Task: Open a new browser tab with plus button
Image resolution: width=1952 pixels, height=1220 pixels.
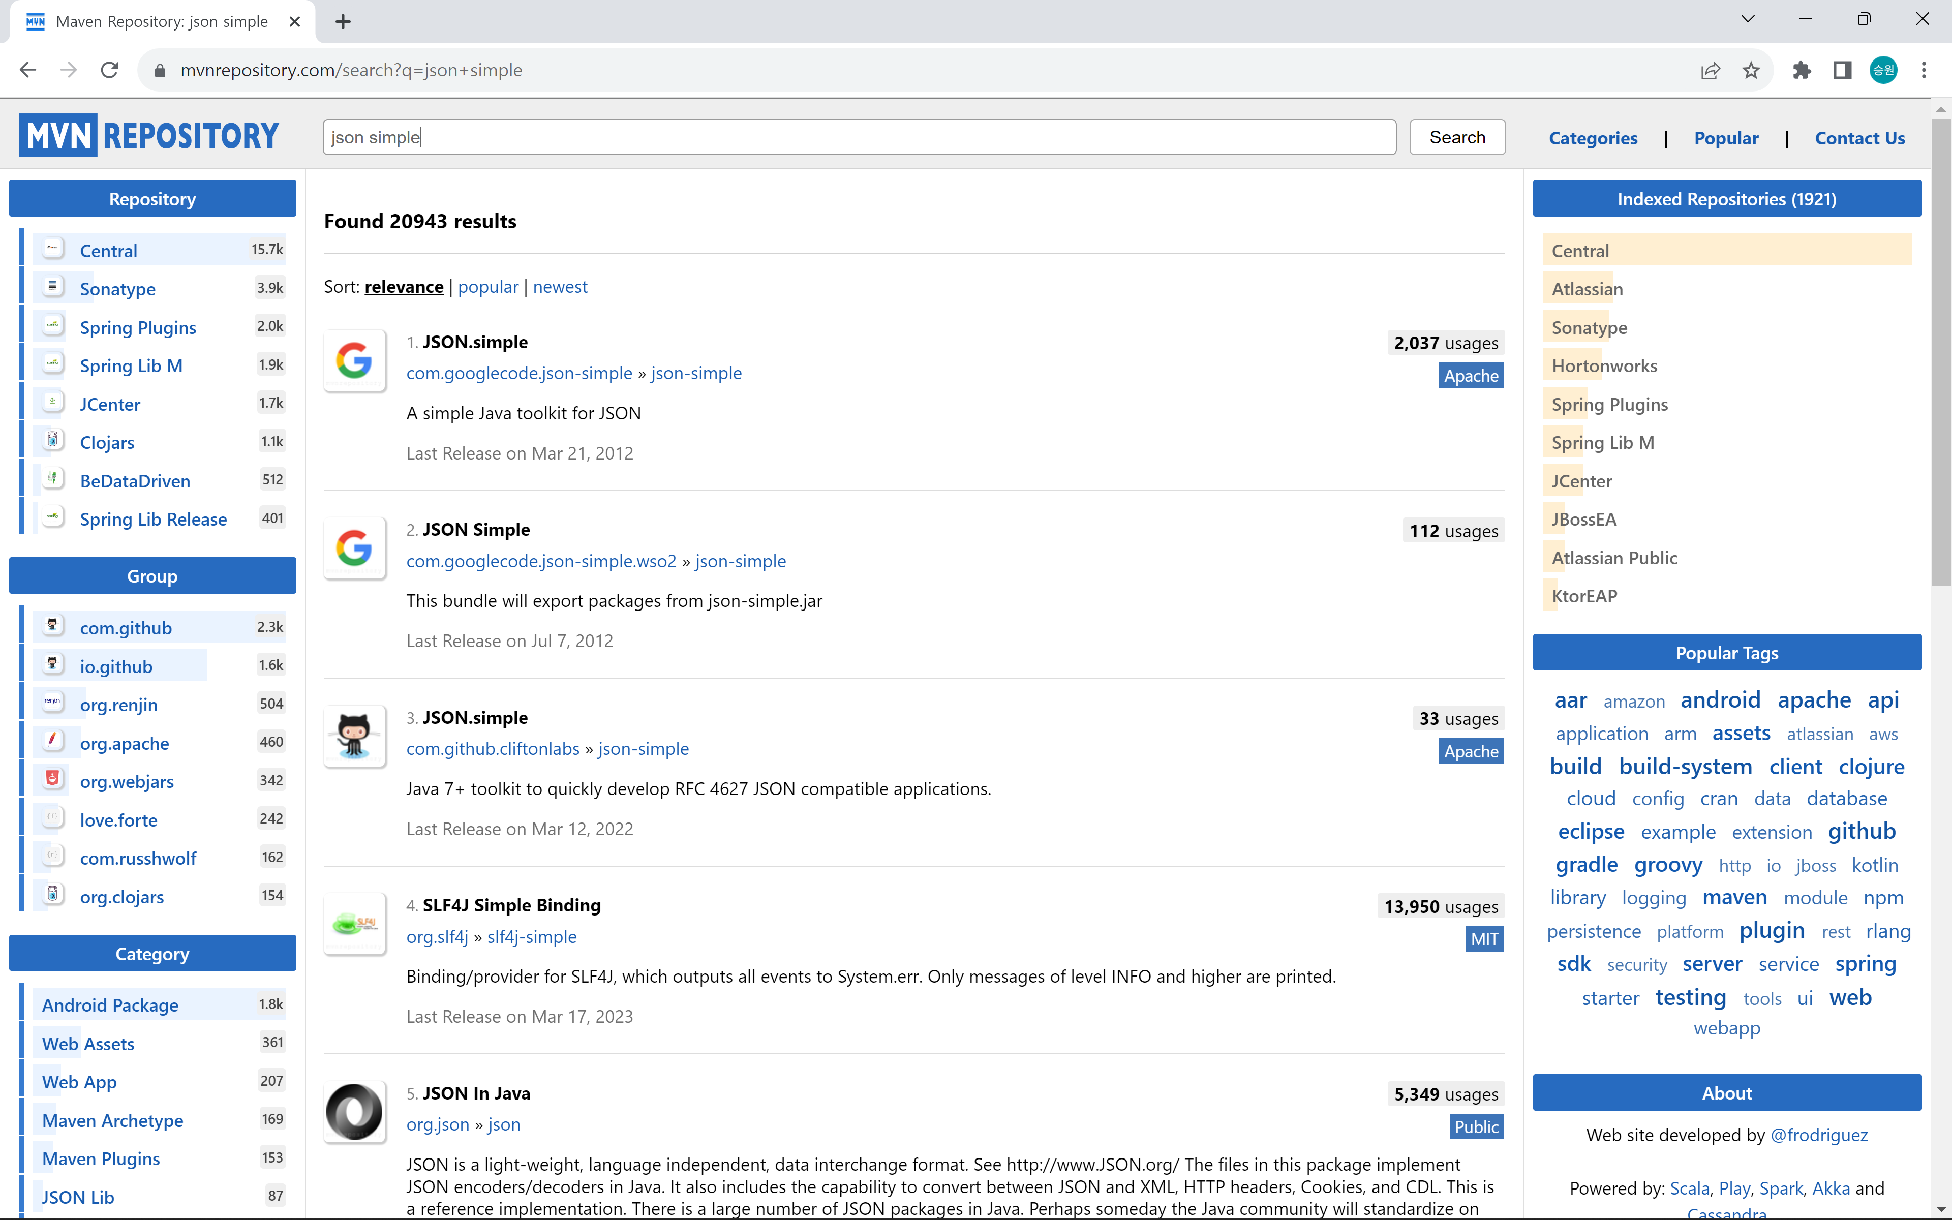Action: coord(343,22)
